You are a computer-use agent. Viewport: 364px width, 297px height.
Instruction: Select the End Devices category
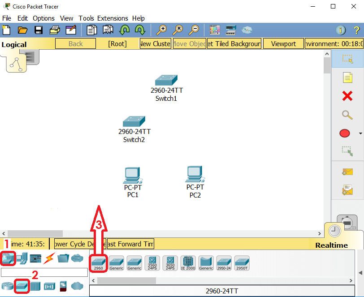point(22,258)
